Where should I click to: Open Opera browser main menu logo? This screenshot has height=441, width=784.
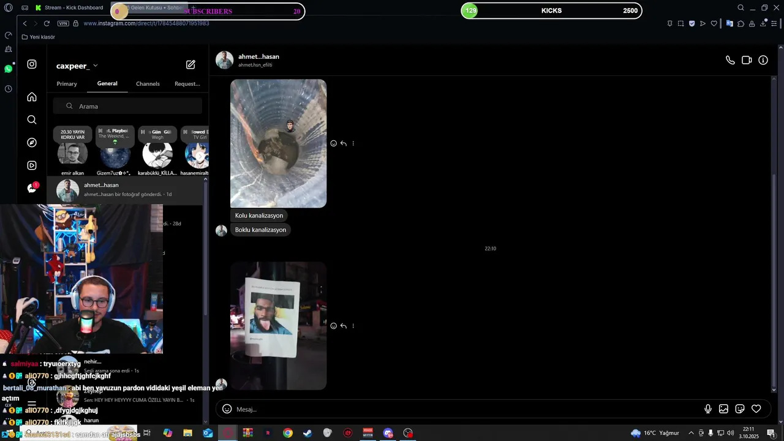click(8, 7)
